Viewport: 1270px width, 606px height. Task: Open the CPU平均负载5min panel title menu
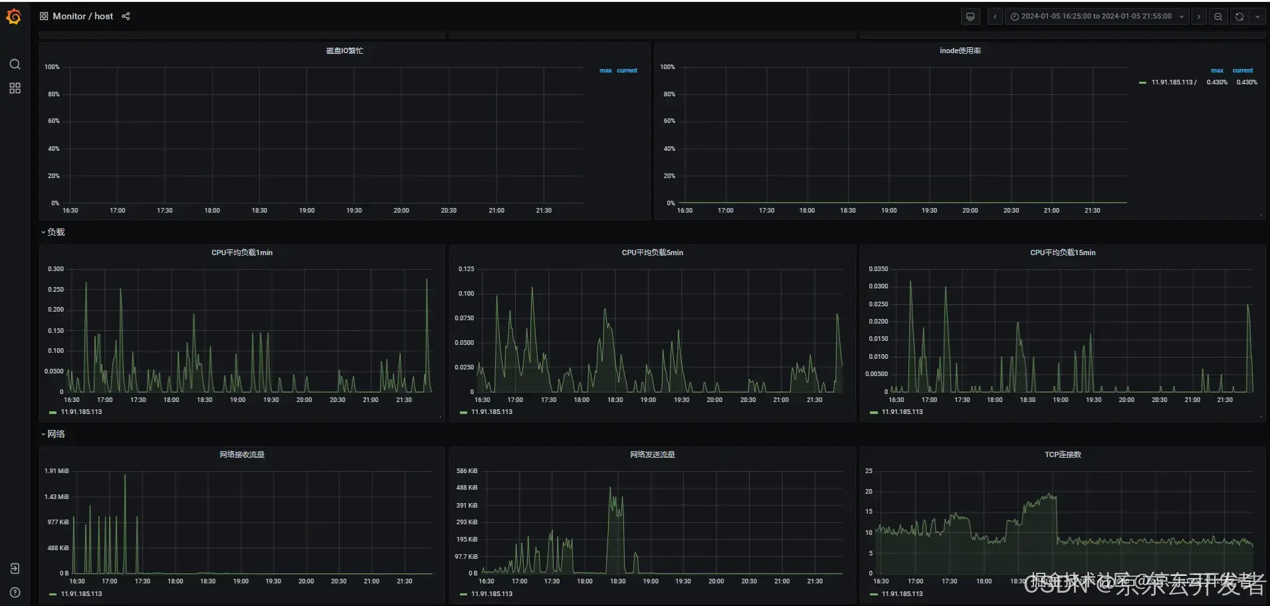click(652, 252)
